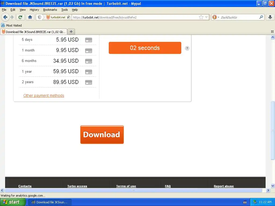The image size is (275, 206).
Task: Open the Tools menu
Action: coord(64,10)
